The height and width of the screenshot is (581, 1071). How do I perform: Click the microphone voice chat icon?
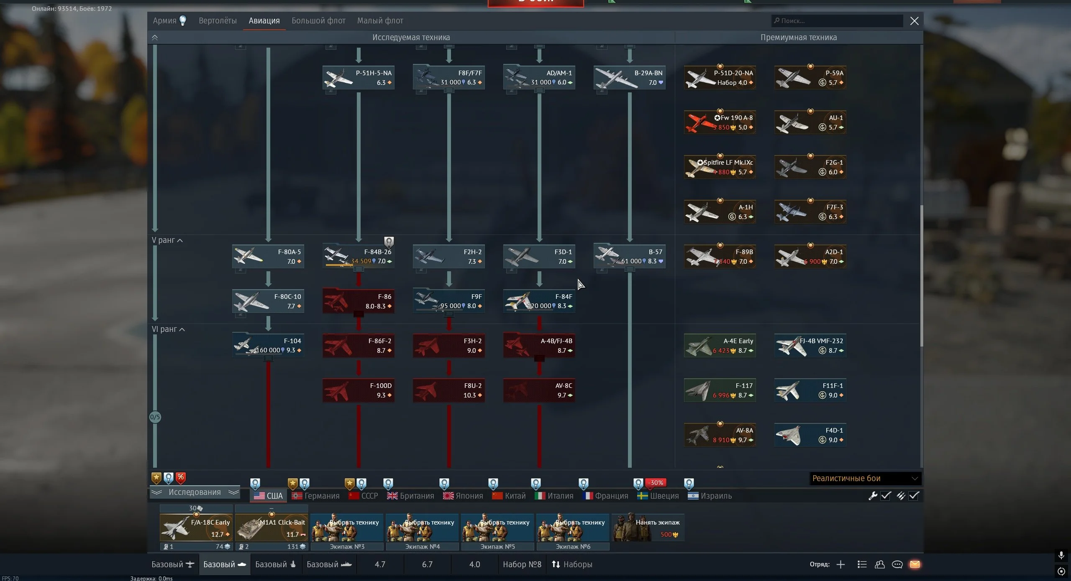point(1061,555)
